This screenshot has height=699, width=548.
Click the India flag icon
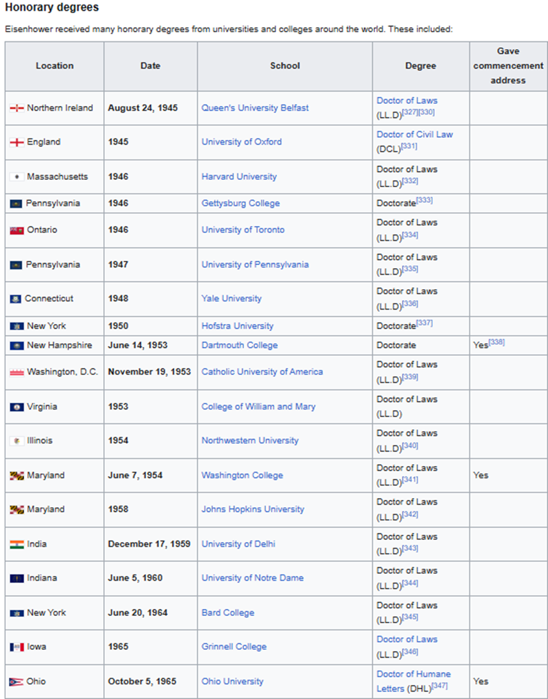[17, 544]
